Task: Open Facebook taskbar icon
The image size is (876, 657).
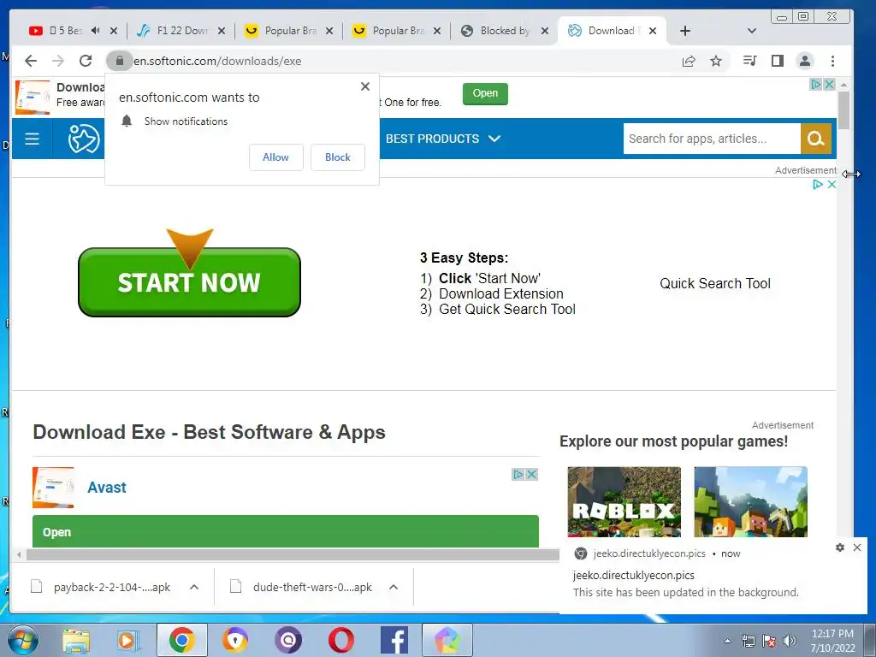Action: pyautogui.click(x=394, y=640)
